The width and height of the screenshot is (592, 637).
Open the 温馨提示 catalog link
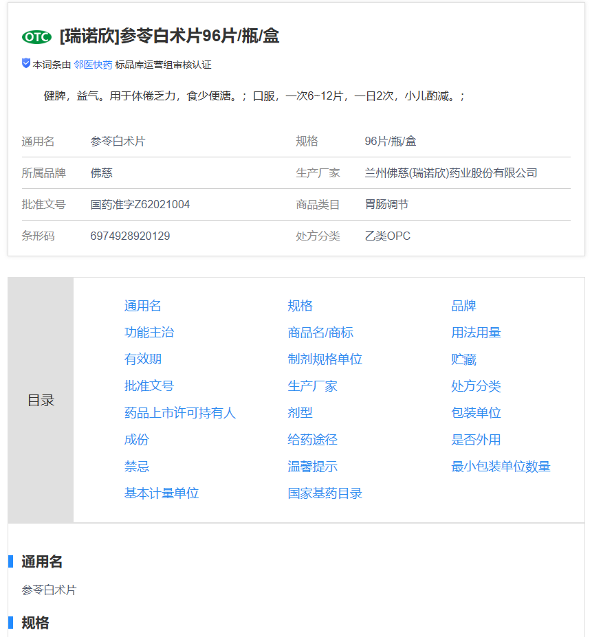click(312, 467)
